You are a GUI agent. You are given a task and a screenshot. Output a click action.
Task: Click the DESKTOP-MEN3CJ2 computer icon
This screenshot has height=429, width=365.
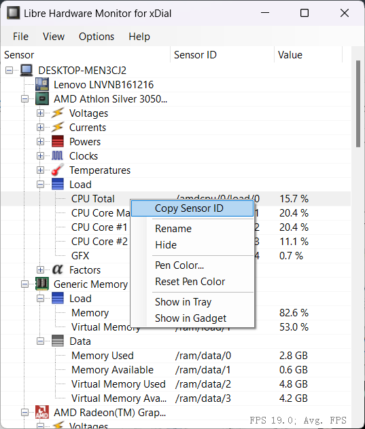click(x=27, y=71)
